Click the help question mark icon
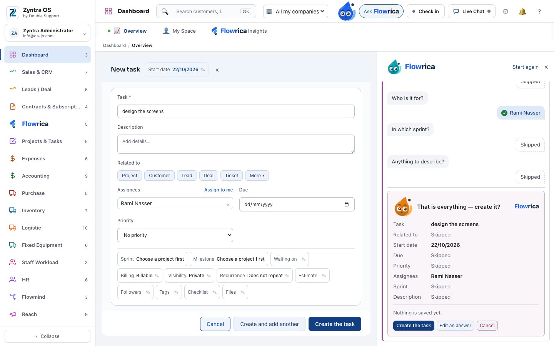 point(539,12)
